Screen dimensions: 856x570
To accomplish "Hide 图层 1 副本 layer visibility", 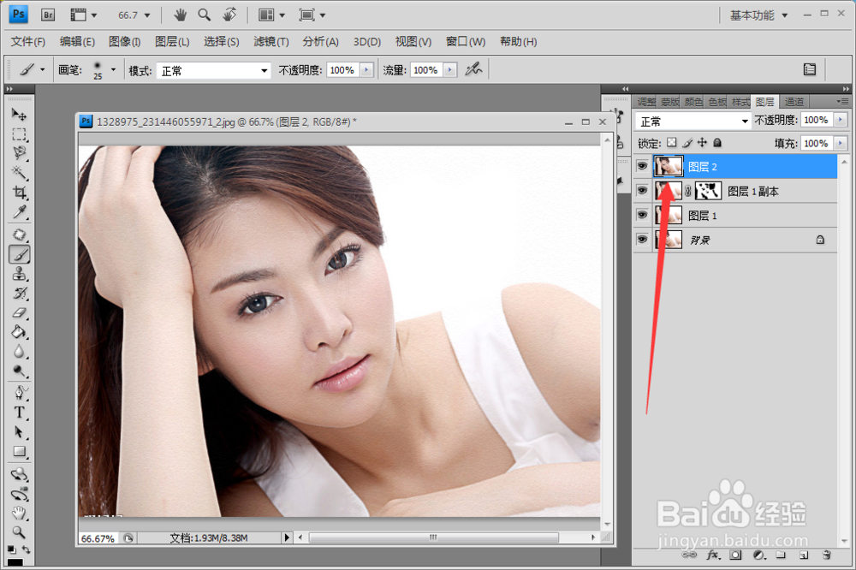I will pyautogui.click(x=643, y=191).
